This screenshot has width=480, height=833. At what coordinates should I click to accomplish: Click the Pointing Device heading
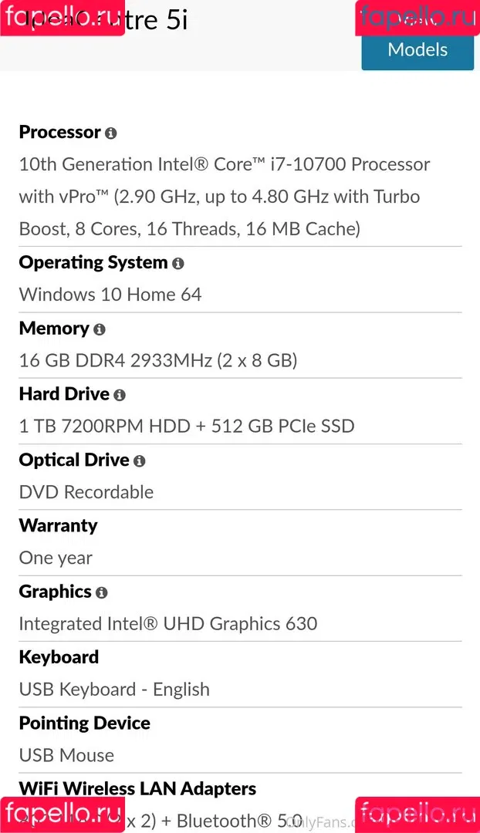85,723
